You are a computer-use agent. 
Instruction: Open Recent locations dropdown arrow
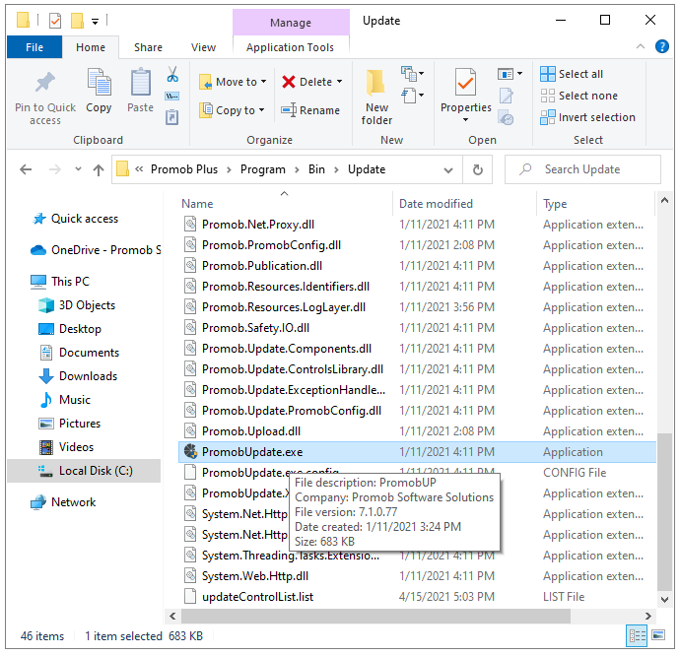click(78, 169)
